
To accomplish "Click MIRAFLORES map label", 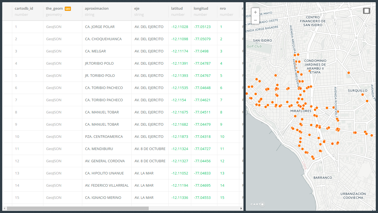I will (301, 111).
